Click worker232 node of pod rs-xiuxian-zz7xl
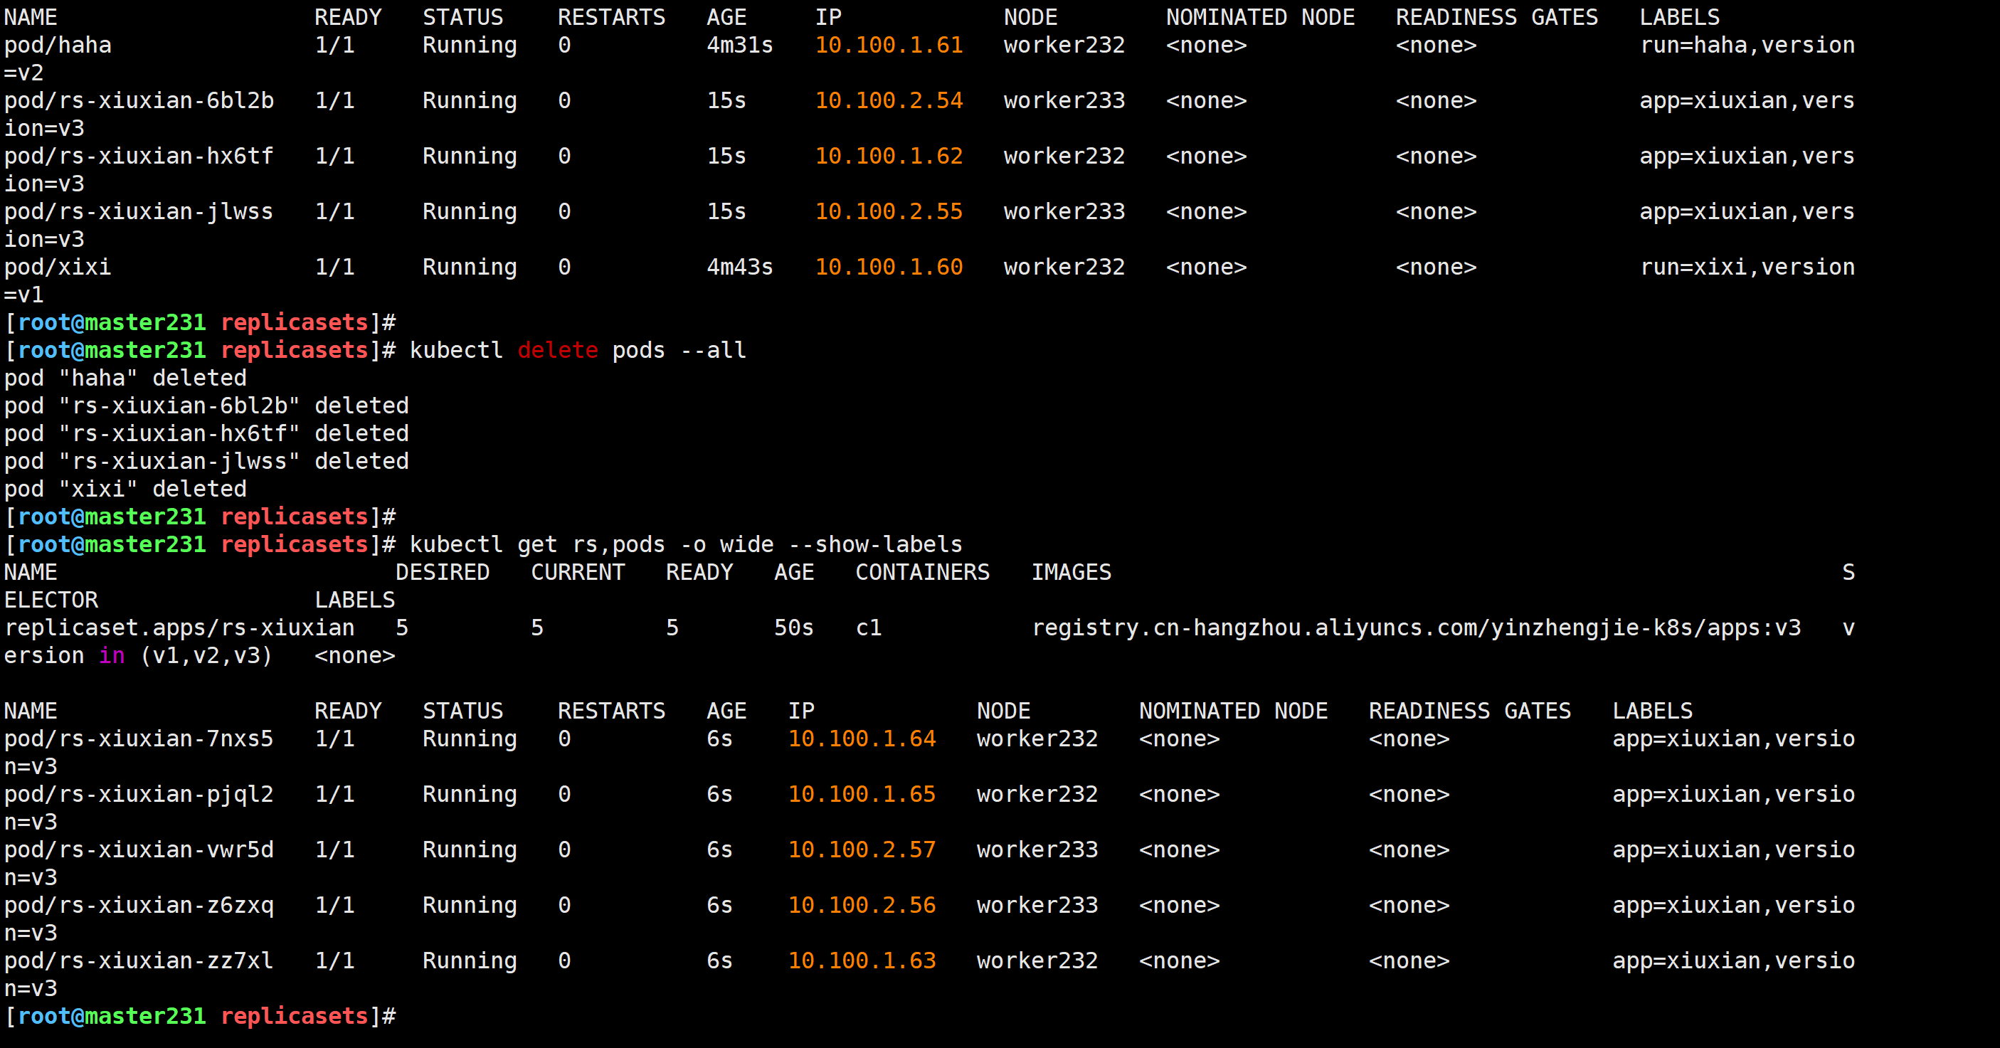The width and height of the screenshot is (2000, 1048). click(1037, 960)
